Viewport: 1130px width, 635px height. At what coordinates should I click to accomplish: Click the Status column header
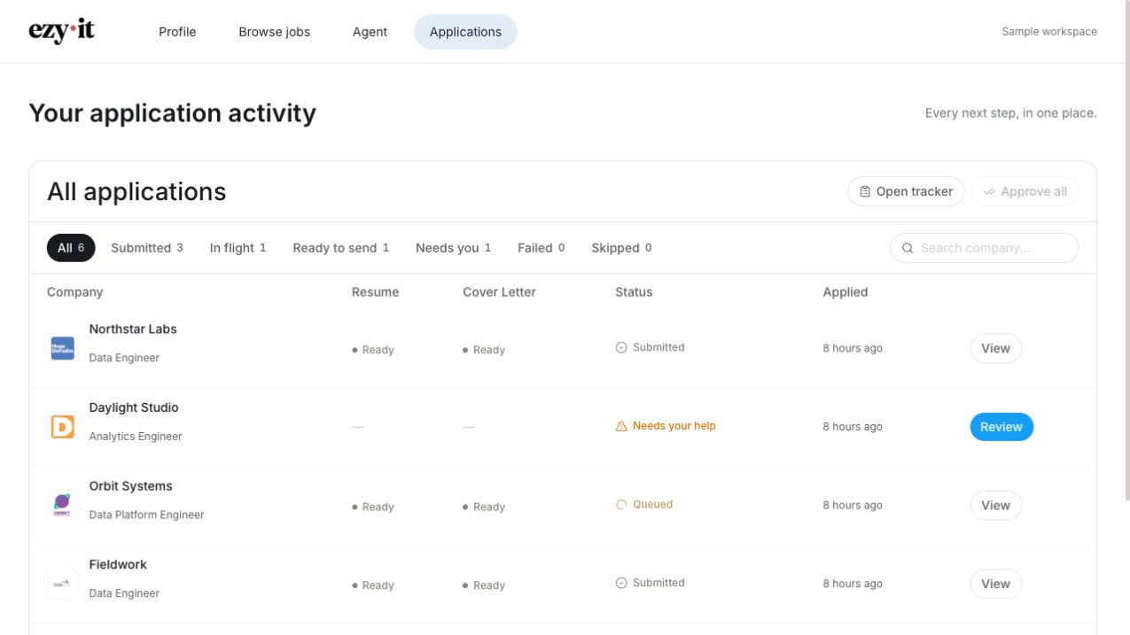[634, 292]
